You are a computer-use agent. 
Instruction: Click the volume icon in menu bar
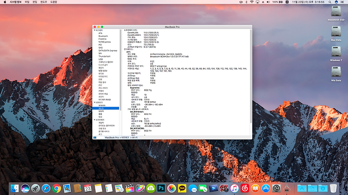pos(268,2)
